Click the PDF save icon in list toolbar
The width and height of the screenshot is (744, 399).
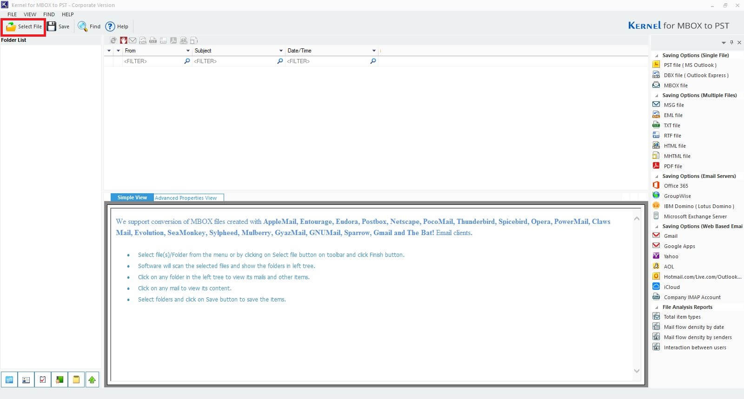click(173, 41)
